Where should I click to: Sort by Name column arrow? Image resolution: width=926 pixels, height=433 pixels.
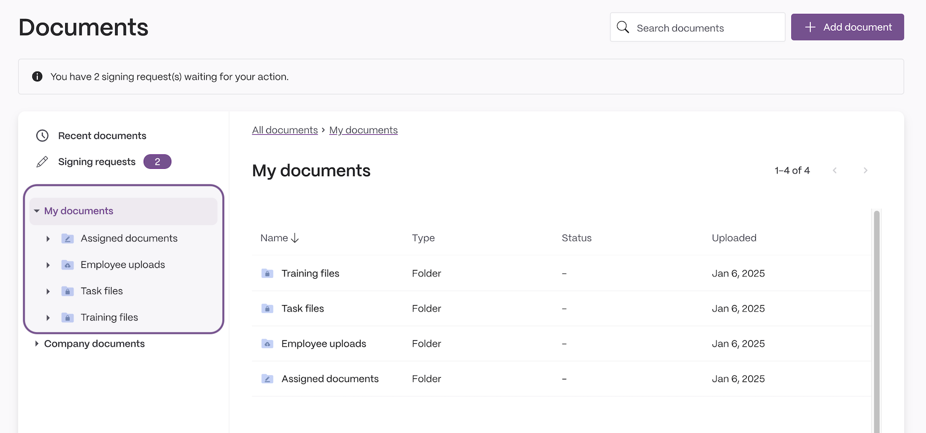coord(295,238)
